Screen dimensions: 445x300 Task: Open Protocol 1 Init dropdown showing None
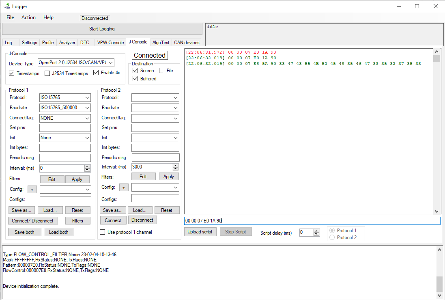65,138
